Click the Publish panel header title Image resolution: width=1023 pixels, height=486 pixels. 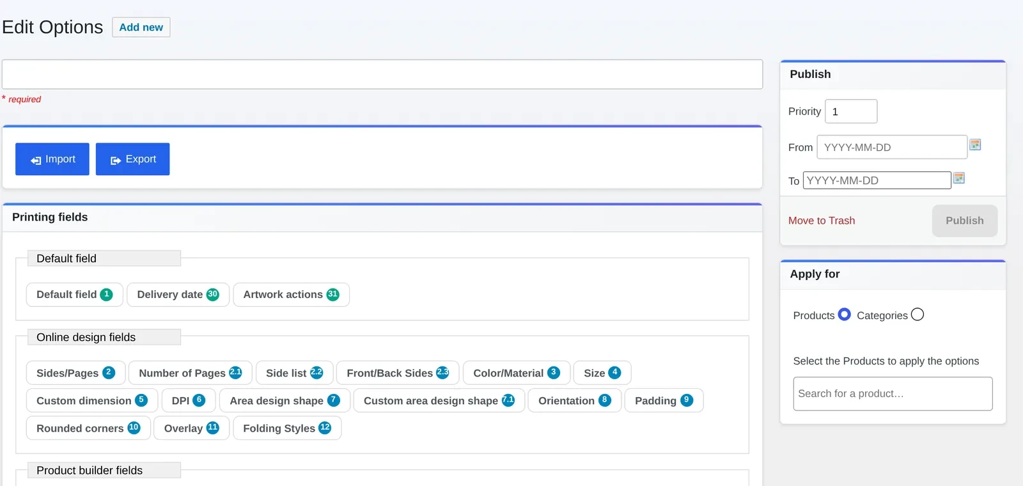coord(810,74)
